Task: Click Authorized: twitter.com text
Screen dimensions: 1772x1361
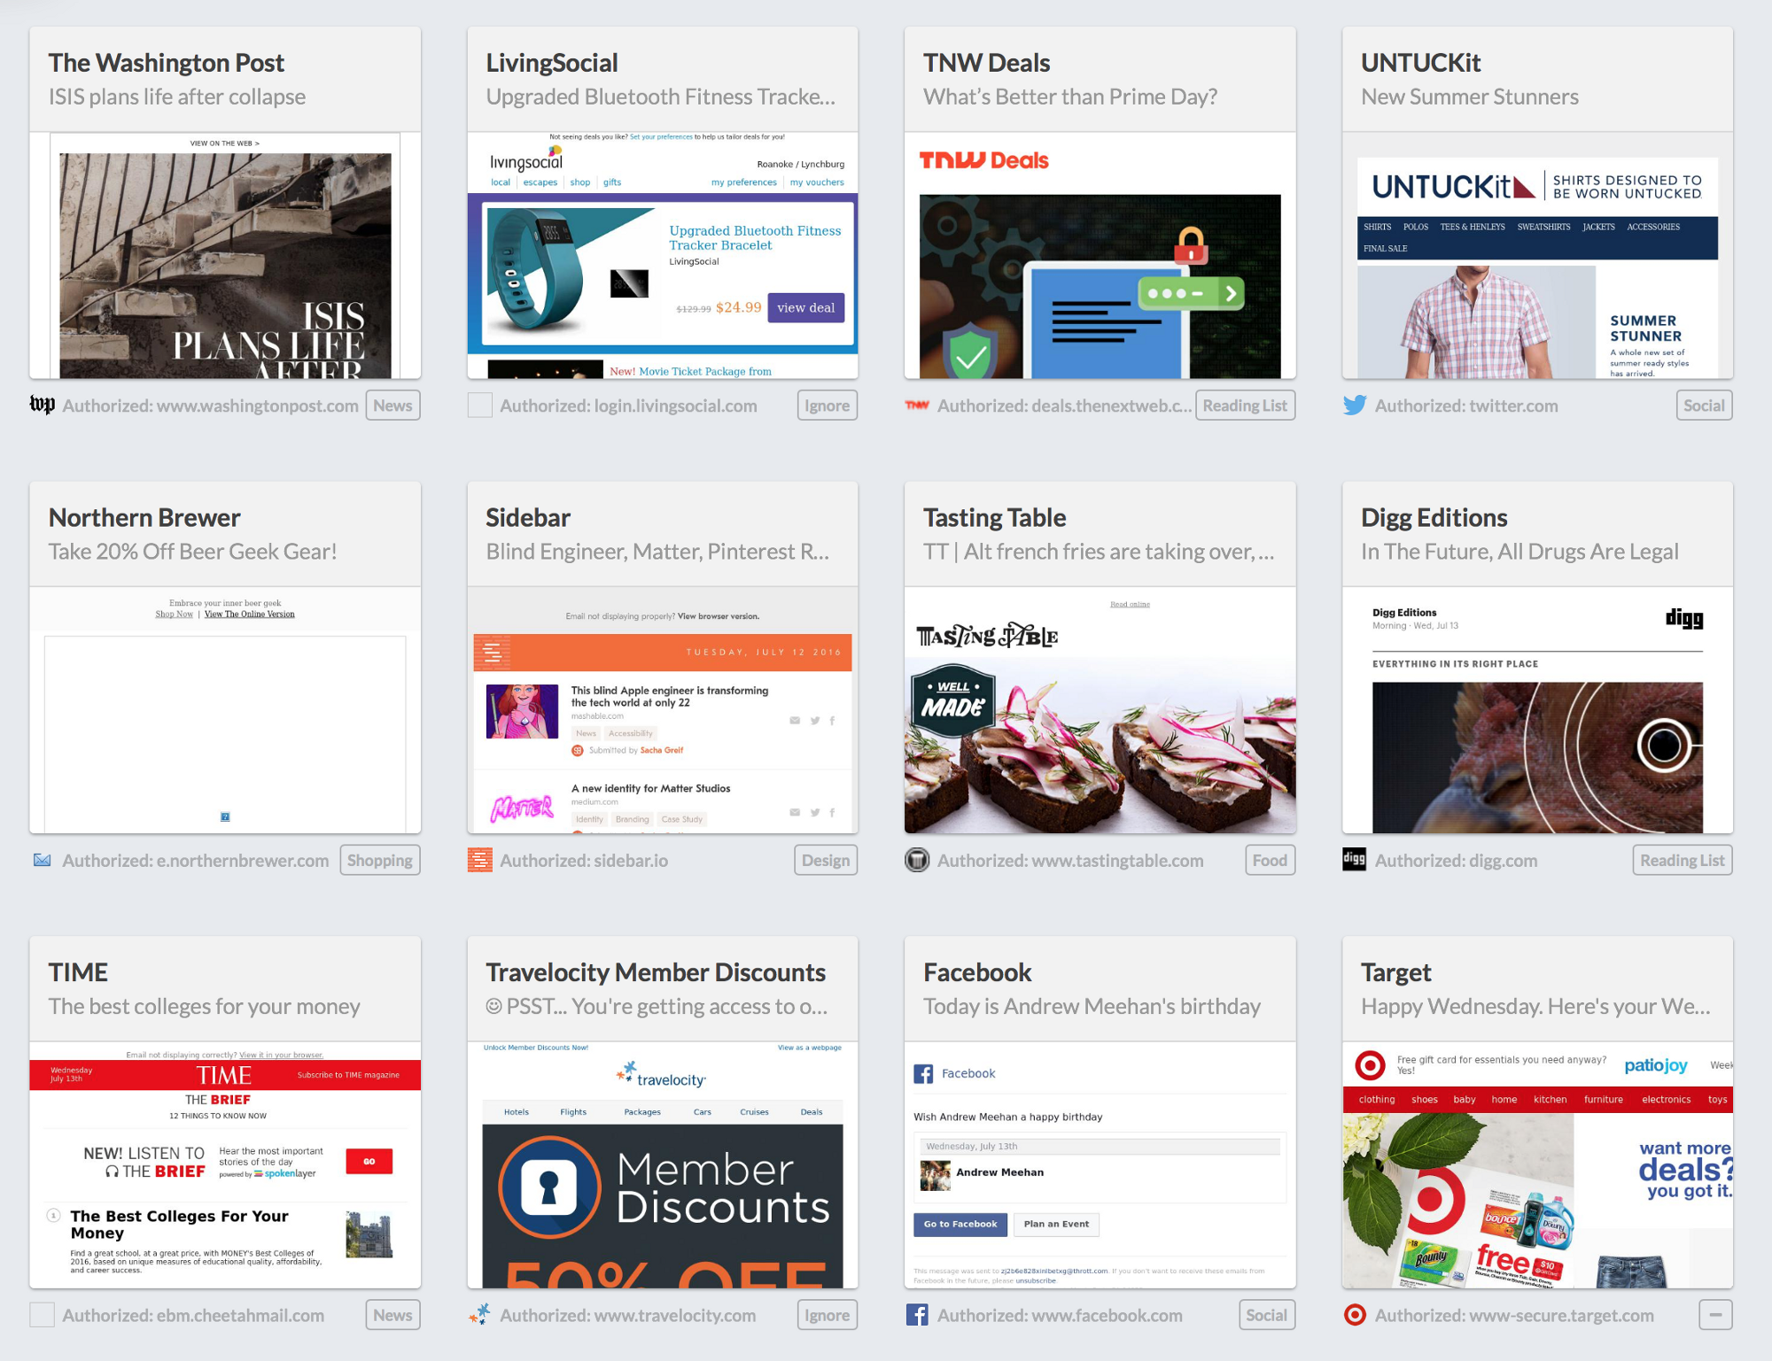Action: [1466, 406]
